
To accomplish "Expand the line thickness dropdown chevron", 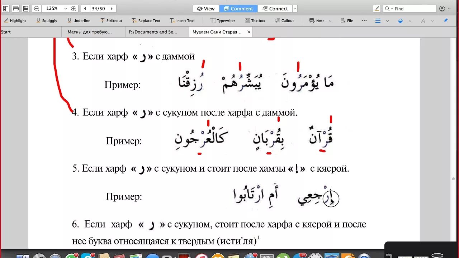I will (x=387, y=21).
